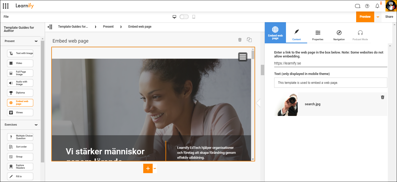Switch to the Podcast Mode tab
This screenshot has height=182, width=397.
click(360, 35)
